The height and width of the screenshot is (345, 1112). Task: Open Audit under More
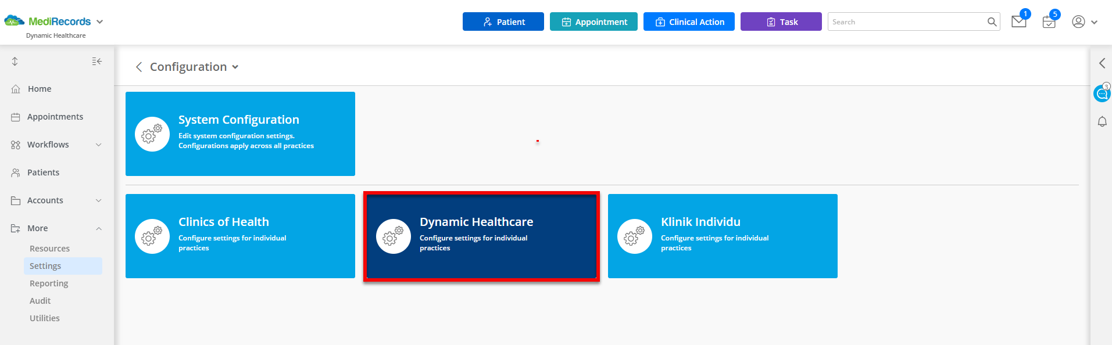pyautogui.click(x=40, y=301)
